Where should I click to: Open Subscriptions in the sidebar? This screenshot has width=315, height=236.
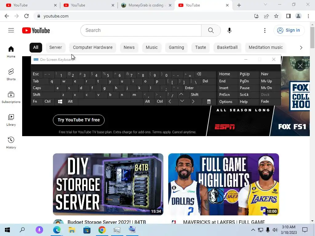click(x=11, y=97)
